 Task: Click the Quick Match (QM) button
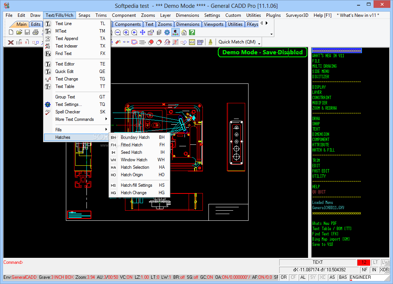[x=237, y=42]
